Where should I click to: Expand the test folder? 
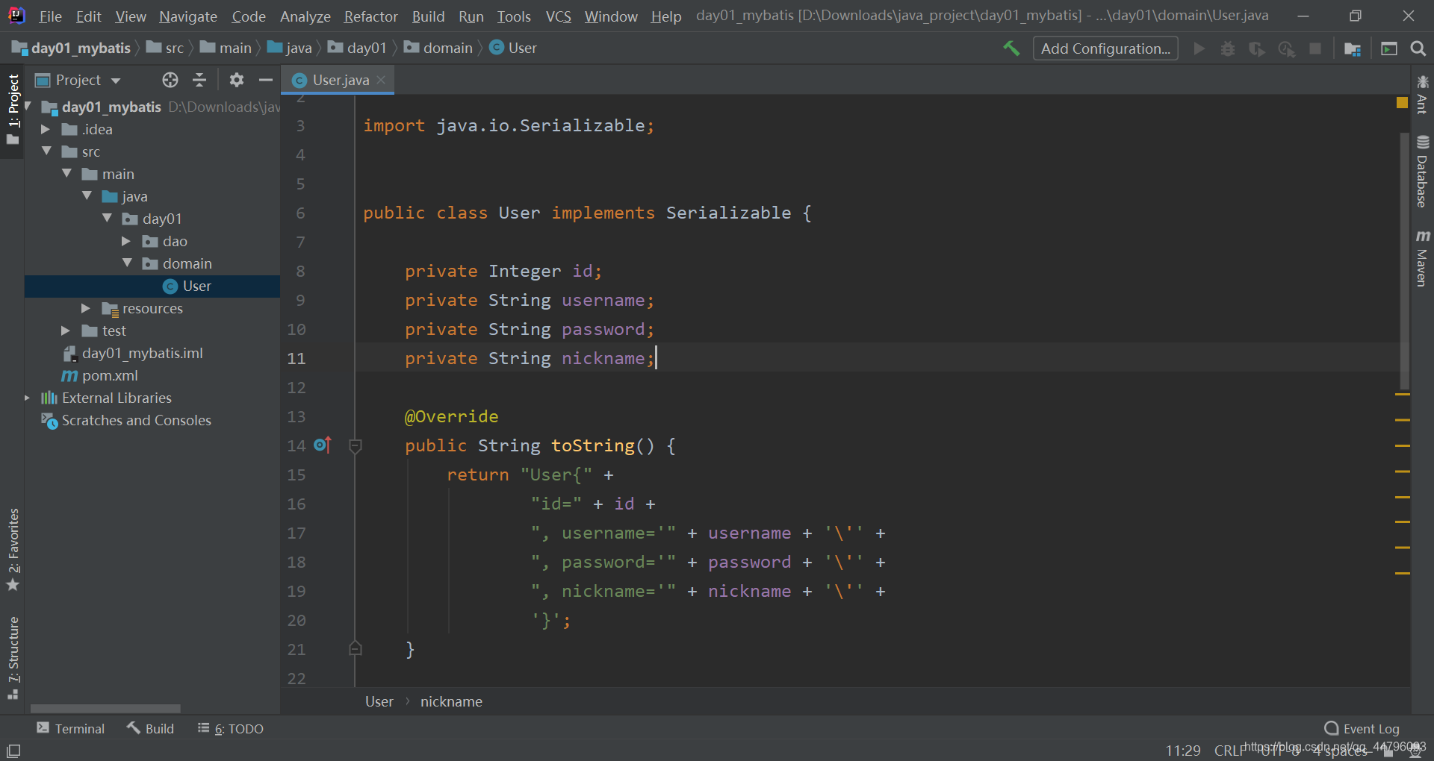(66, 331)
